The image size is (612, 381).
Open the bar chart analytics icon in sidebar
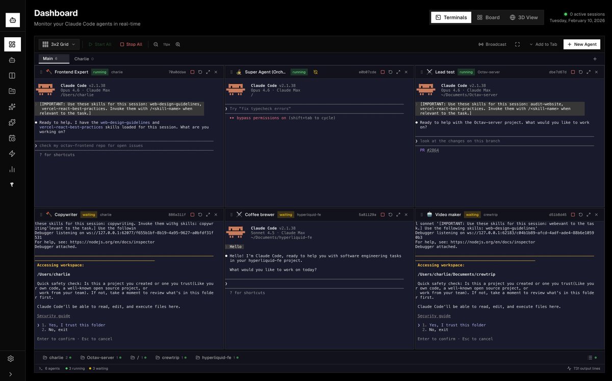pyautogui.click(x=12, y=169)
